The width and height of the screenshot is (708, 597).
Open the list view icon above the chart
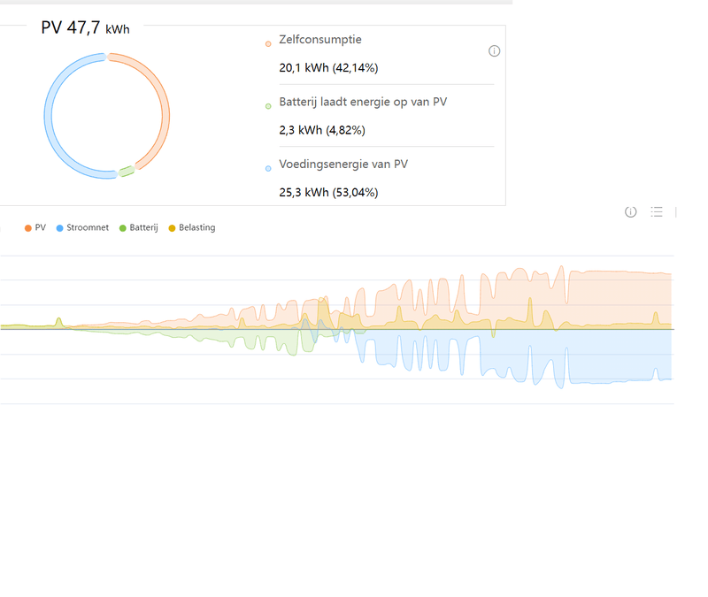[657, 211]
